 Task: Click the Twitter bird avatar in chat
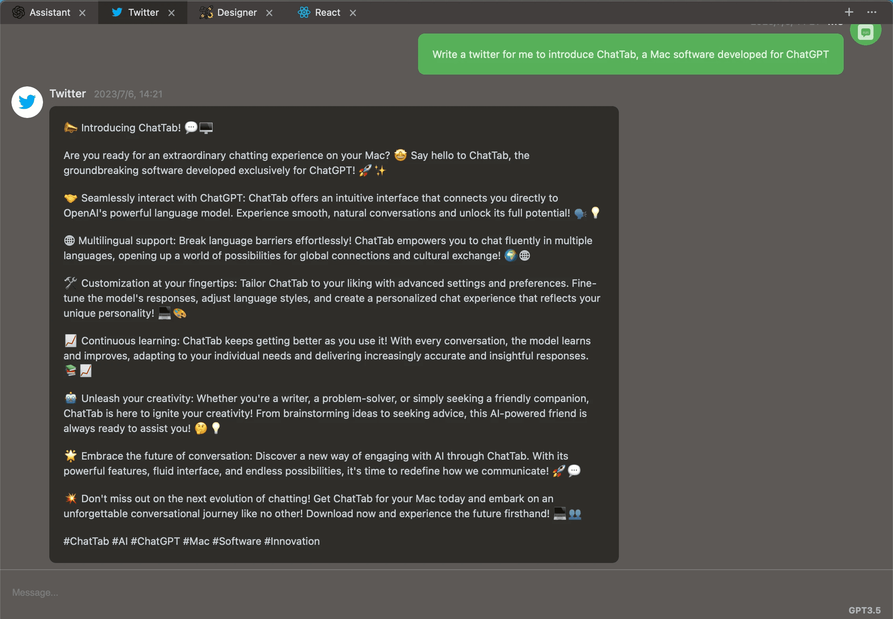click(x=27, y=102)
